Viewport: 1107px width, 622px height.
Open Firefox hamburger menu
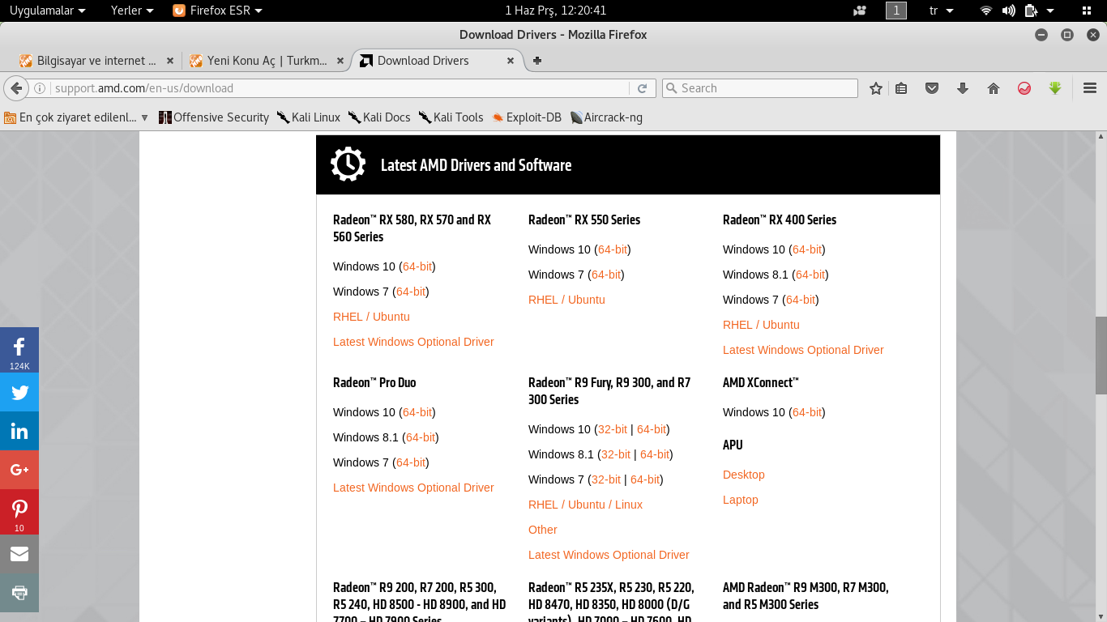click(1090, 88)
